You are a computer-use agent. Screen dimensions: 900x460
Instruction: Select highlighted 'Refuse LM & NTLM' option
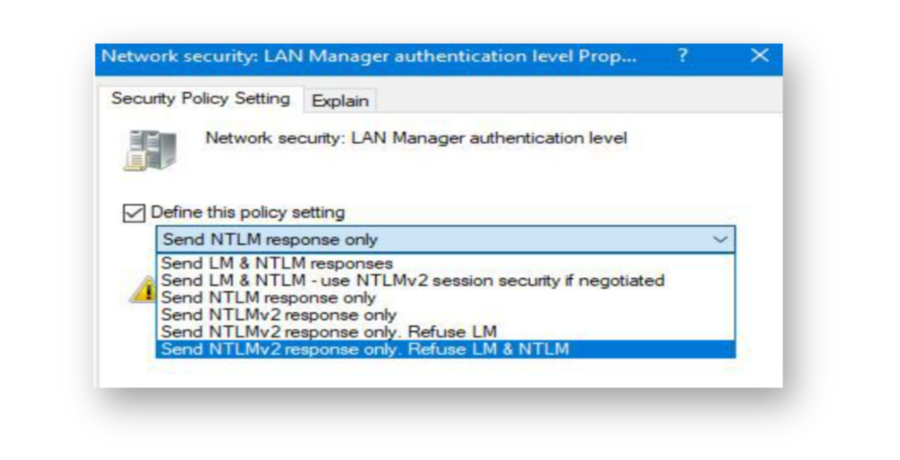pos(446,349)
